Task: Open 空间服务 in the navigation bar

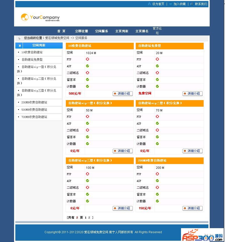Action: pos(102,31)
